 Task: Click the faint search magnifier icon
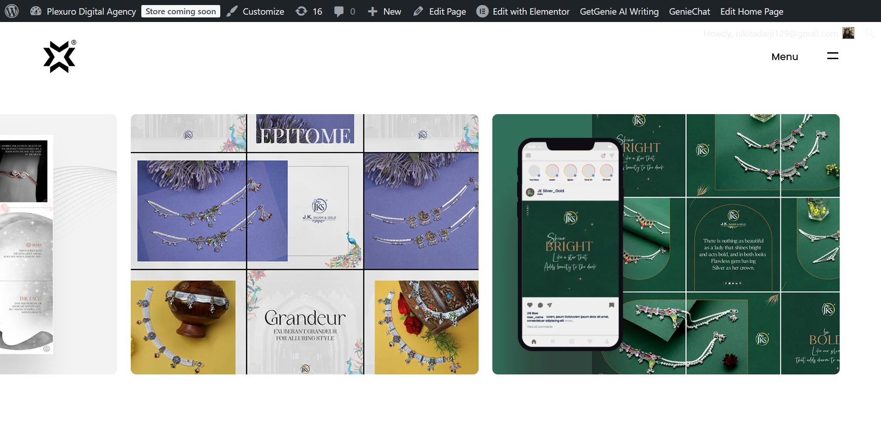pyautogui.click(x=870, y=33)
